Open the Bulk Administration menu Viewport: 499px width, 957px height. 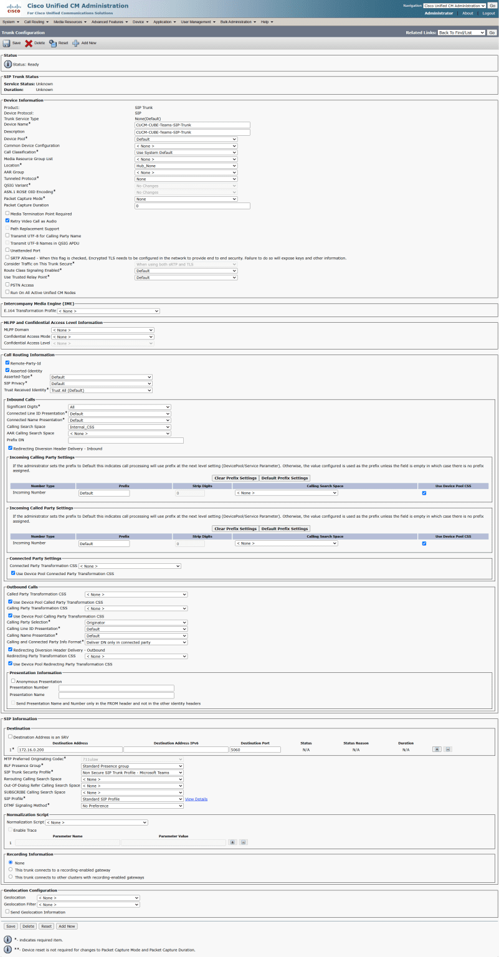coord(237,22)
